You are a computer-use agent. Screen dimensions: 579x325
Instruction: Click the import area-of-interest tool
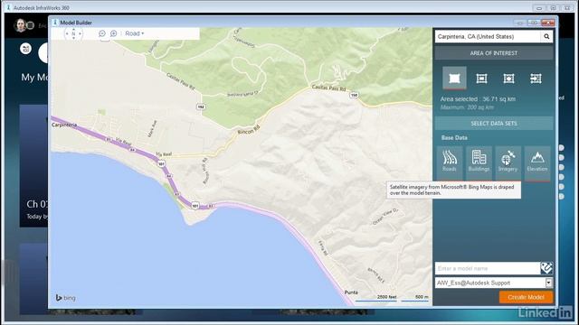coord(536,79)
